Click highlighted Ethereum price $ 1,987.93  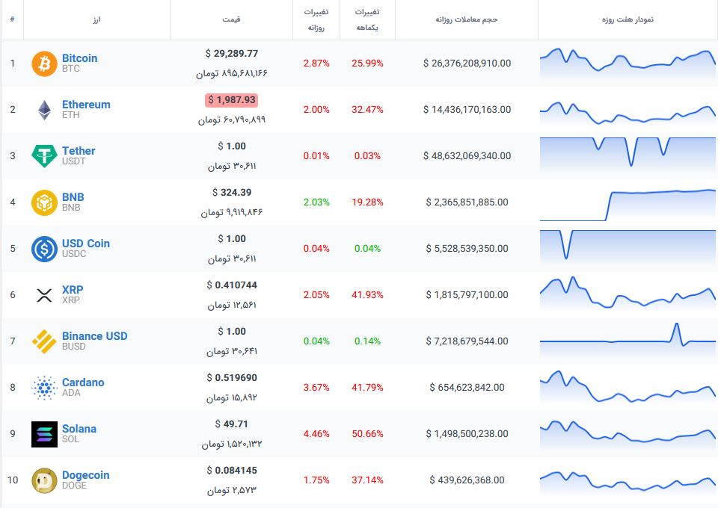point(231,99)
